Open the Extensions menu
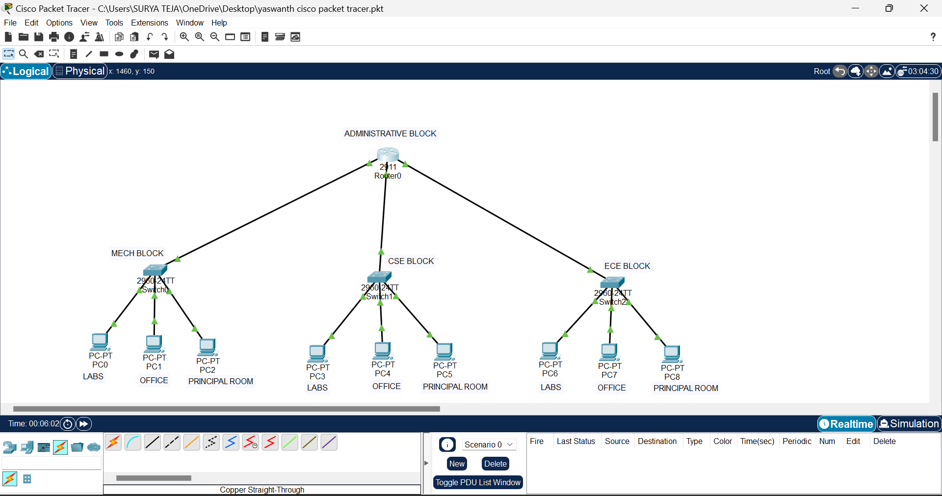942x496 pixels. 149,23
